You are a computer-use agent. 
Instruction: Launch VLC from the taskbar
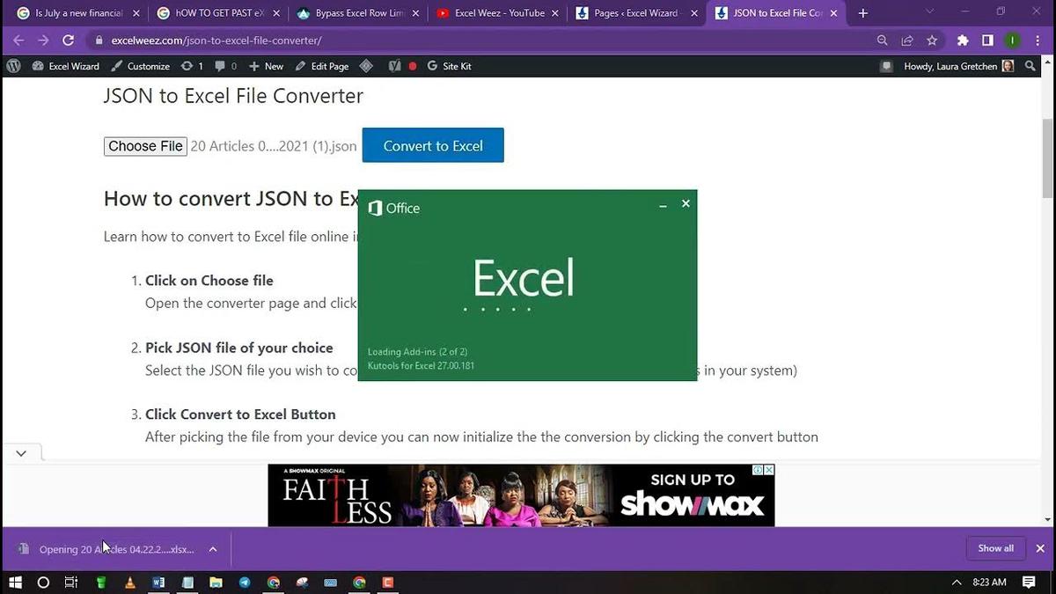129,582
